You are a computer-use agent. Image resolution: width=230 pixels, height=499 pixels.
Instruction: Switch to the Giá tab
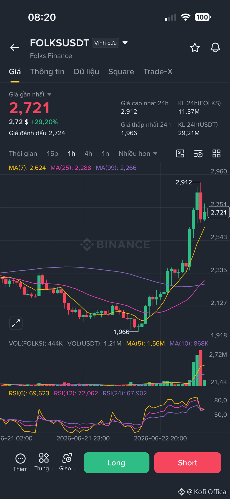pyautogui.click(x=15, y=72)
